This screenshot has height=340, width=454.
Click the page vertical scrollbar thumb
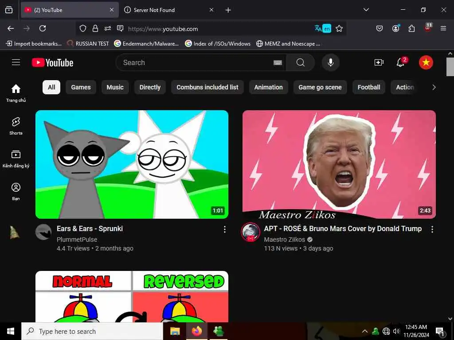pyautogui.click(x=450, y=66)
